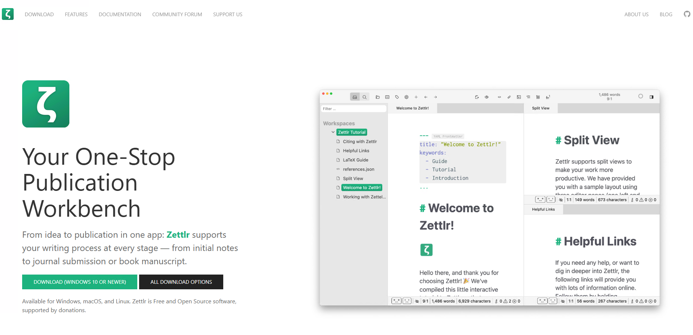Toggle eye icon in Split View status bar
This screenshot has height=335, width=693.
point(561,200)
